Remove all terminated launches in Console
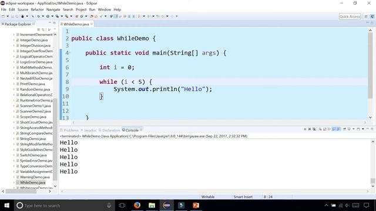The width and height of the screenshot is (376, 211). 314,129
